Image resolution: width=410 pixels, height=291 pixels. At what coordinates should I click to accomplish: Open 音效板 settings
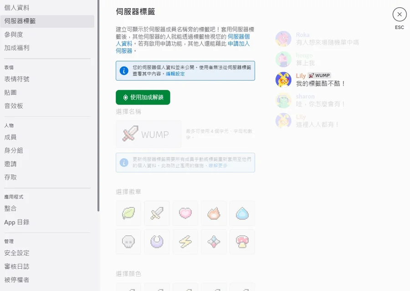47,105
